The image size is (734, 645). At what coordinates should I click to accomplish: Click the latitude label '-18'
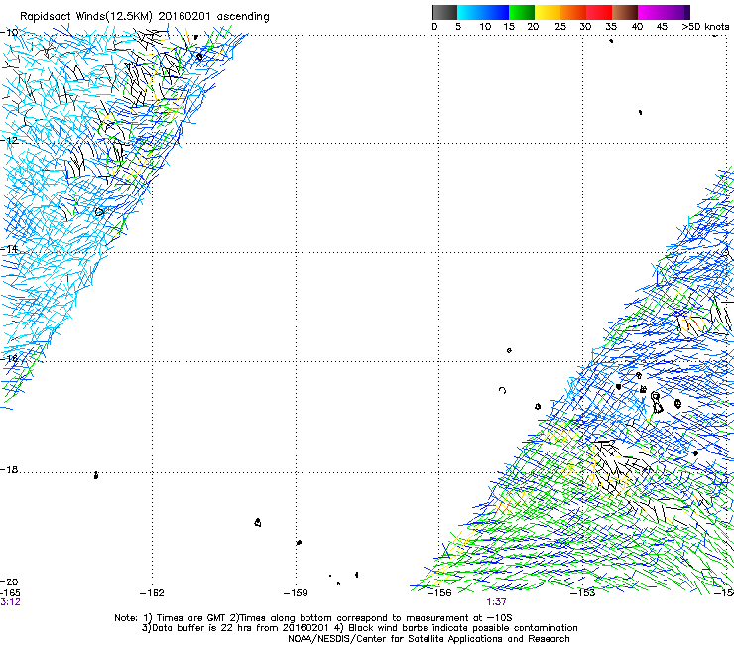pyautogui.click(x=10, y=469)
